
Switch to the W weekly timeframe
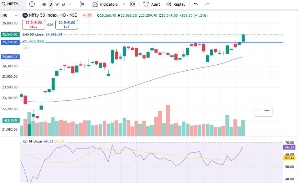point(57,4)
